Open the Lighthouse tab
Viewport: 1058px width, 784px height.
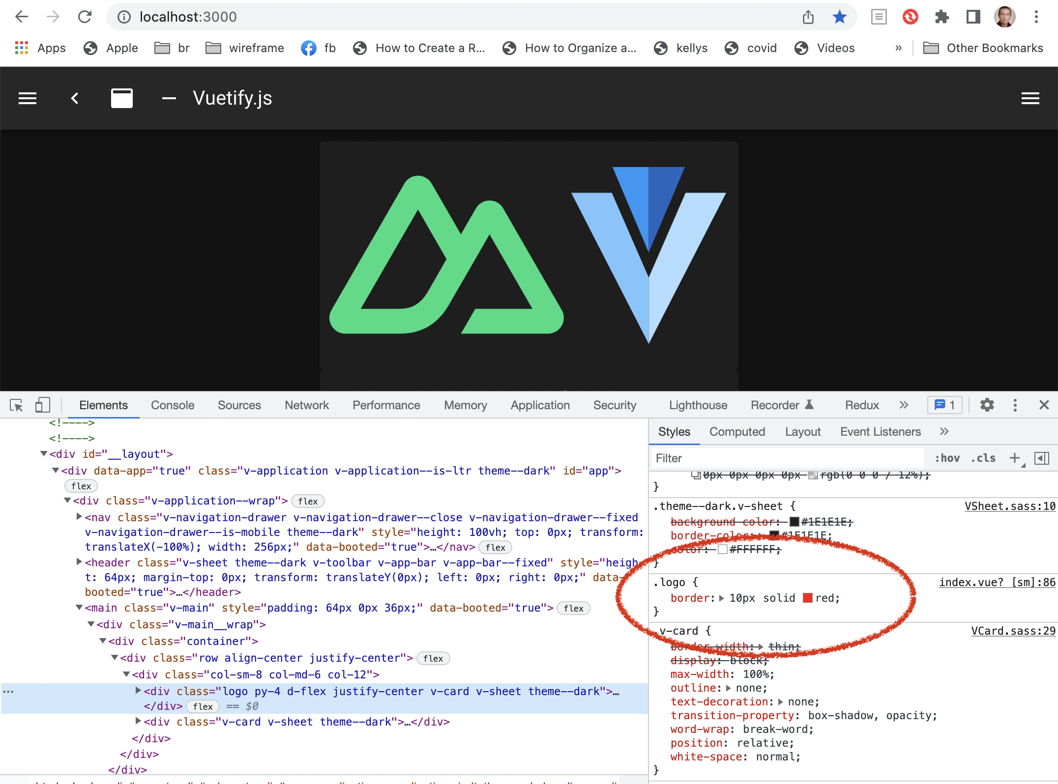tap(698, 405)
